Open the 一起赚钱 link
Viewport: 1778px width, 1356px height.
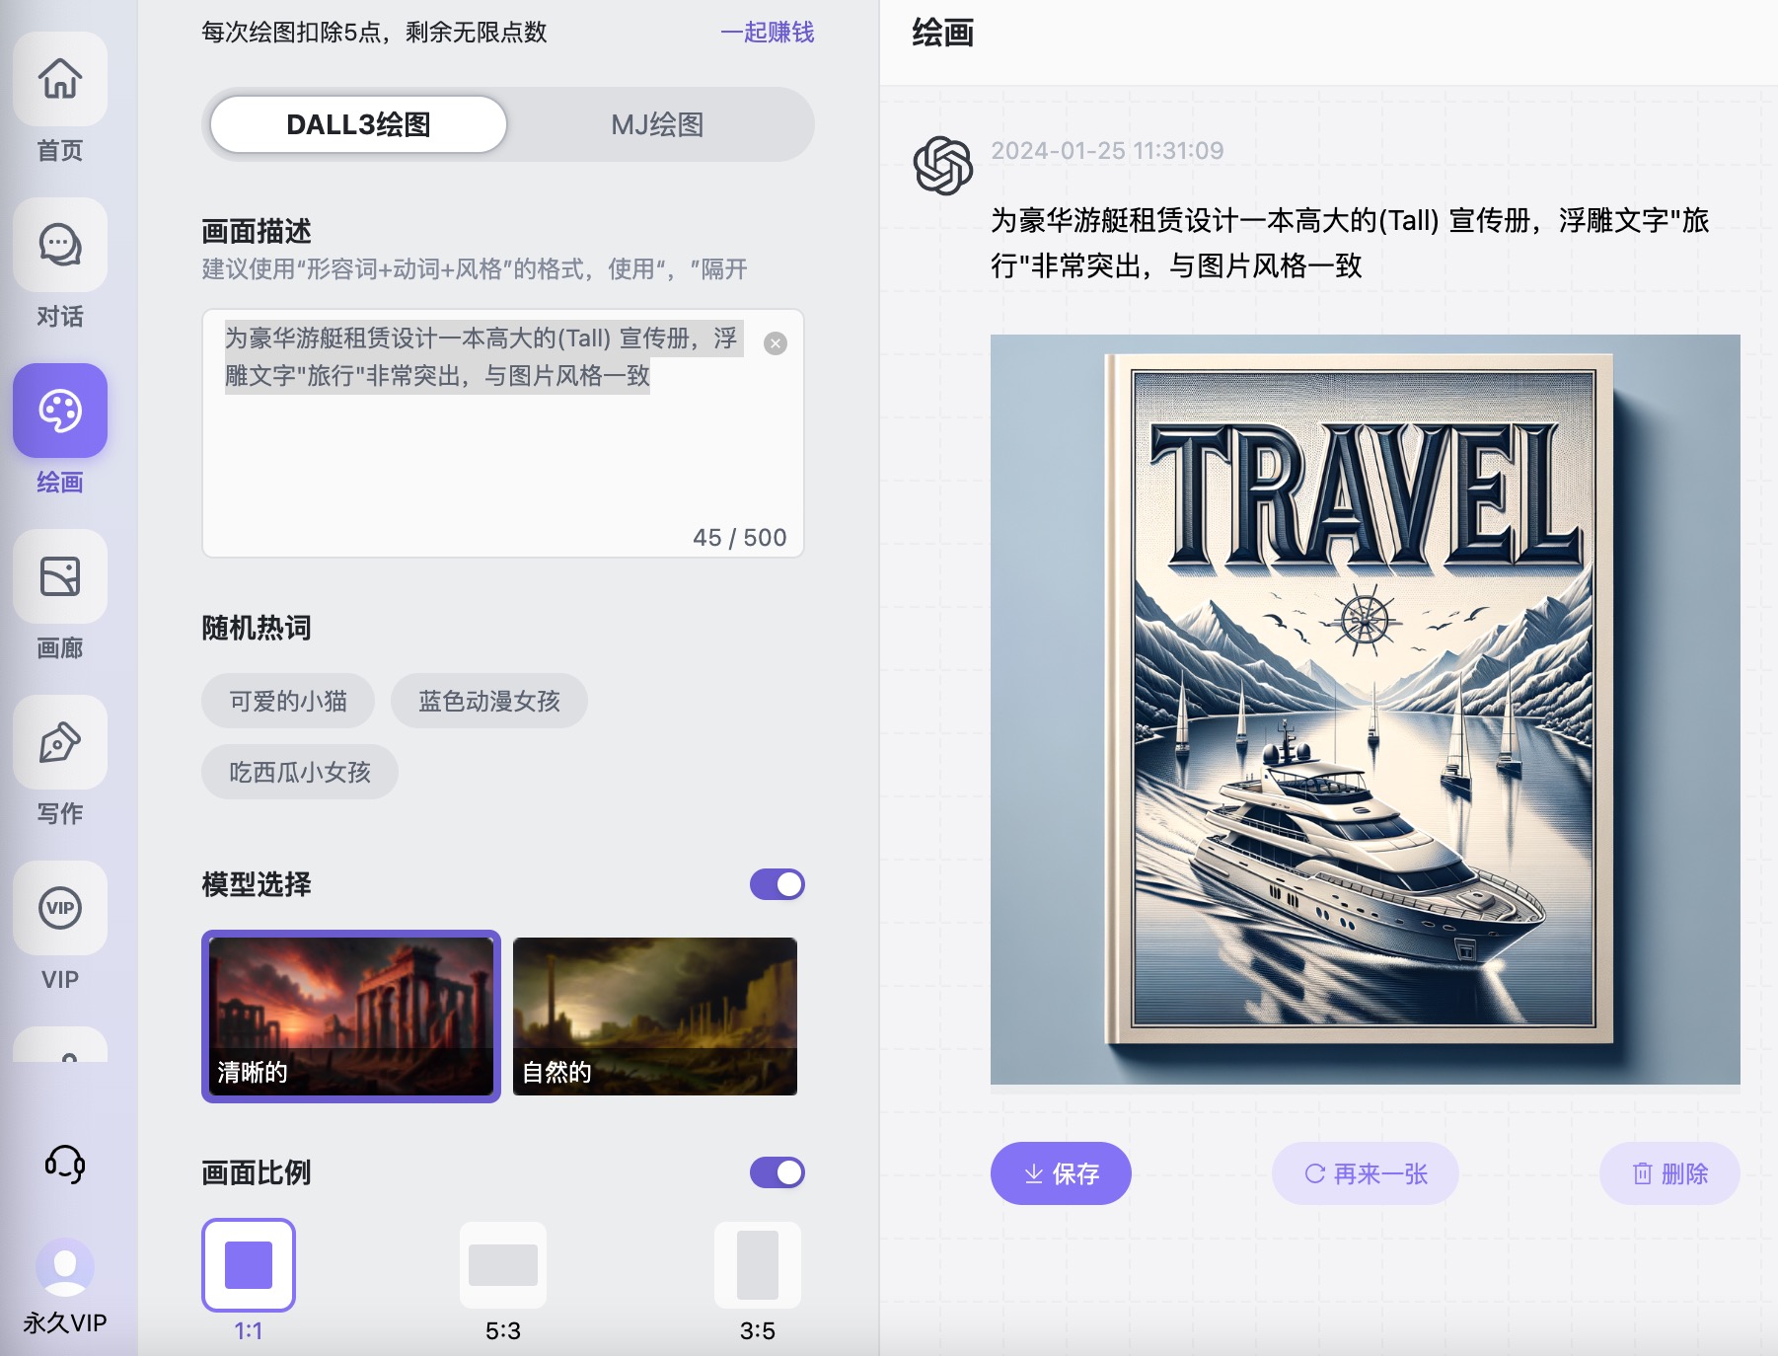[767, 33]
